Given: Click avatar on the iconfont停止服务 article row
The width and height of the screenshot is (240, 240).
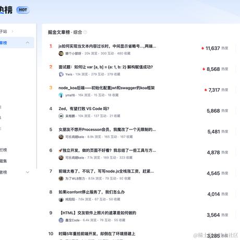Looking at the screenshot, I should (x=61, y=199).
